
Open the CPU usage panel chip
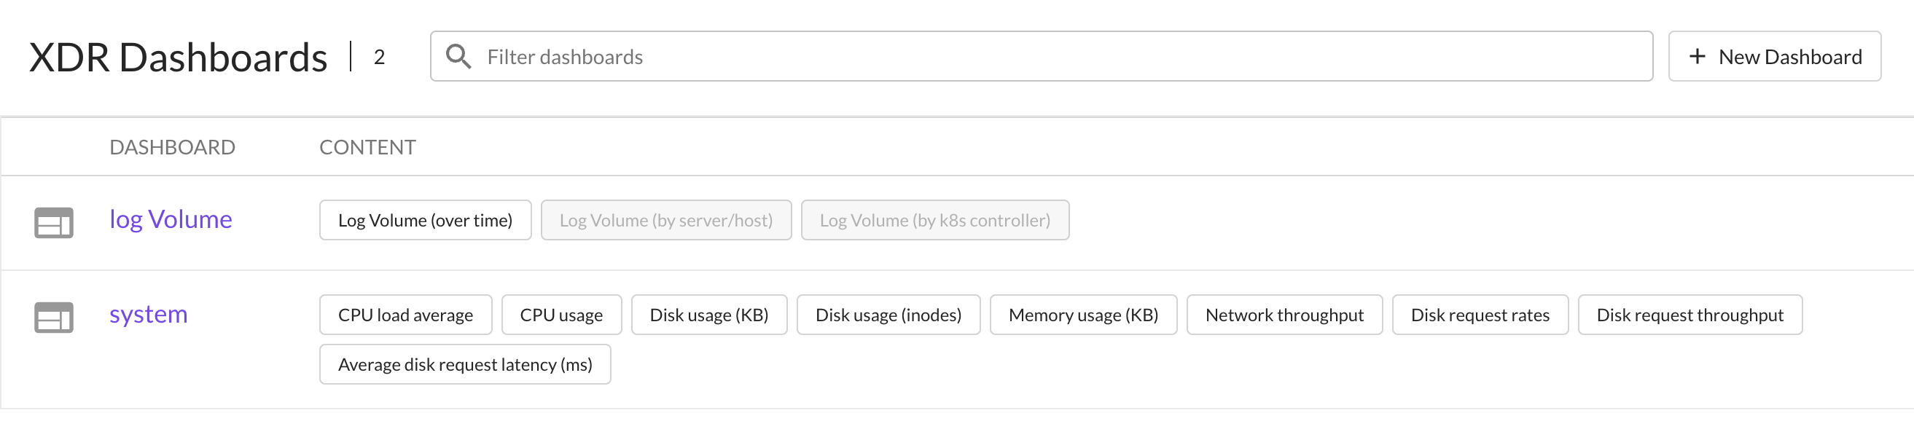coord(561,315)
